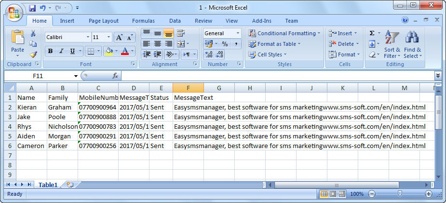Screen dimensions: 446x203
Task: Select the Table1 sheet tab
Action: point(48,185)
